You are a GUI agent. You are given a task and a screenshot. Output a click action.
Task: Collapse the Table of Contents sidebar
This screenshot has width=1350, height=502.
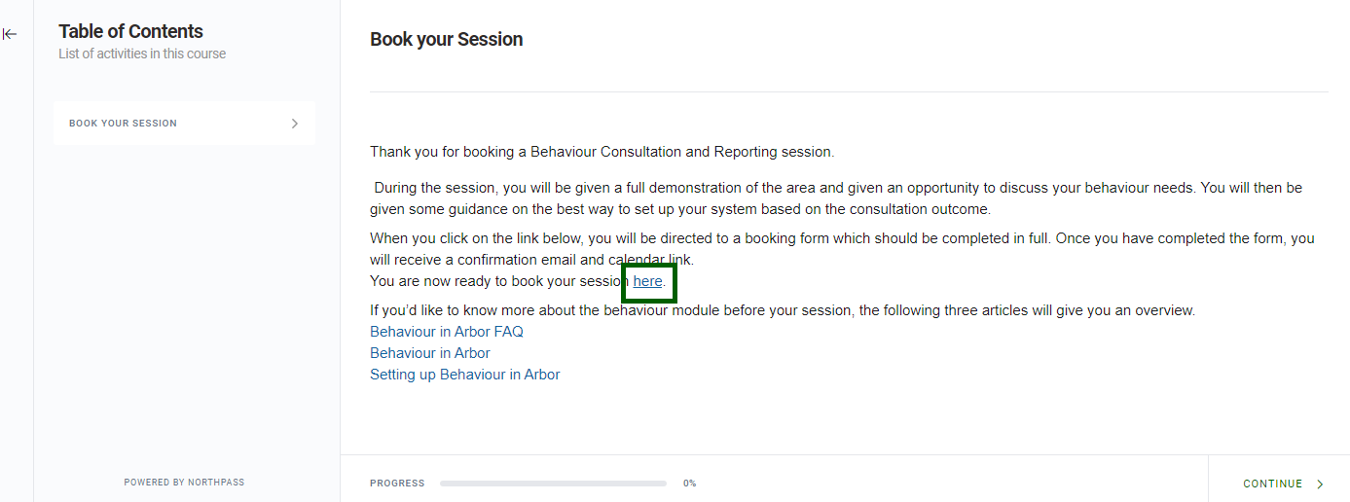click(10, 34)
